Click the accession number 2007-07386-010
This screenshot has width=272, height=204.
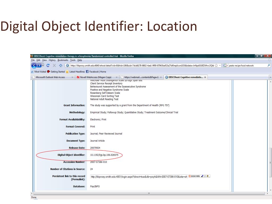coord(98,162)
